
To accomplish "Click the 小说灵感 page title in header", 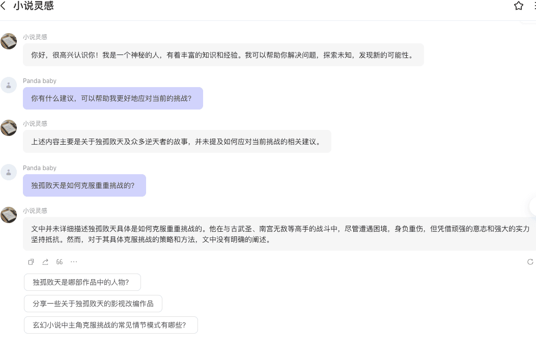I will 34,6.
